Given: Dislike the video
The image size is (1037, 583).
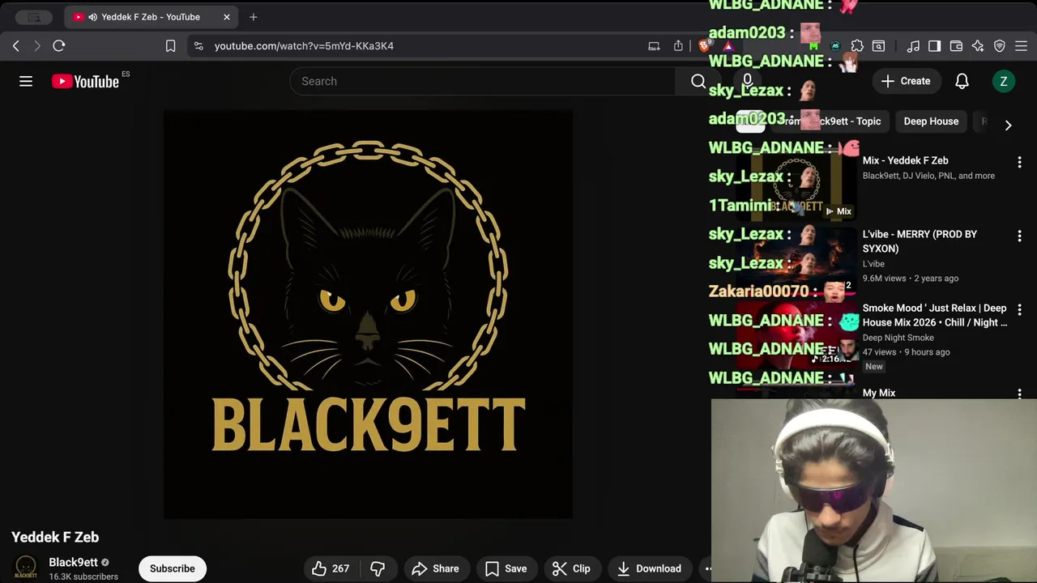Looking at the screenshot, I should point(378,568).
